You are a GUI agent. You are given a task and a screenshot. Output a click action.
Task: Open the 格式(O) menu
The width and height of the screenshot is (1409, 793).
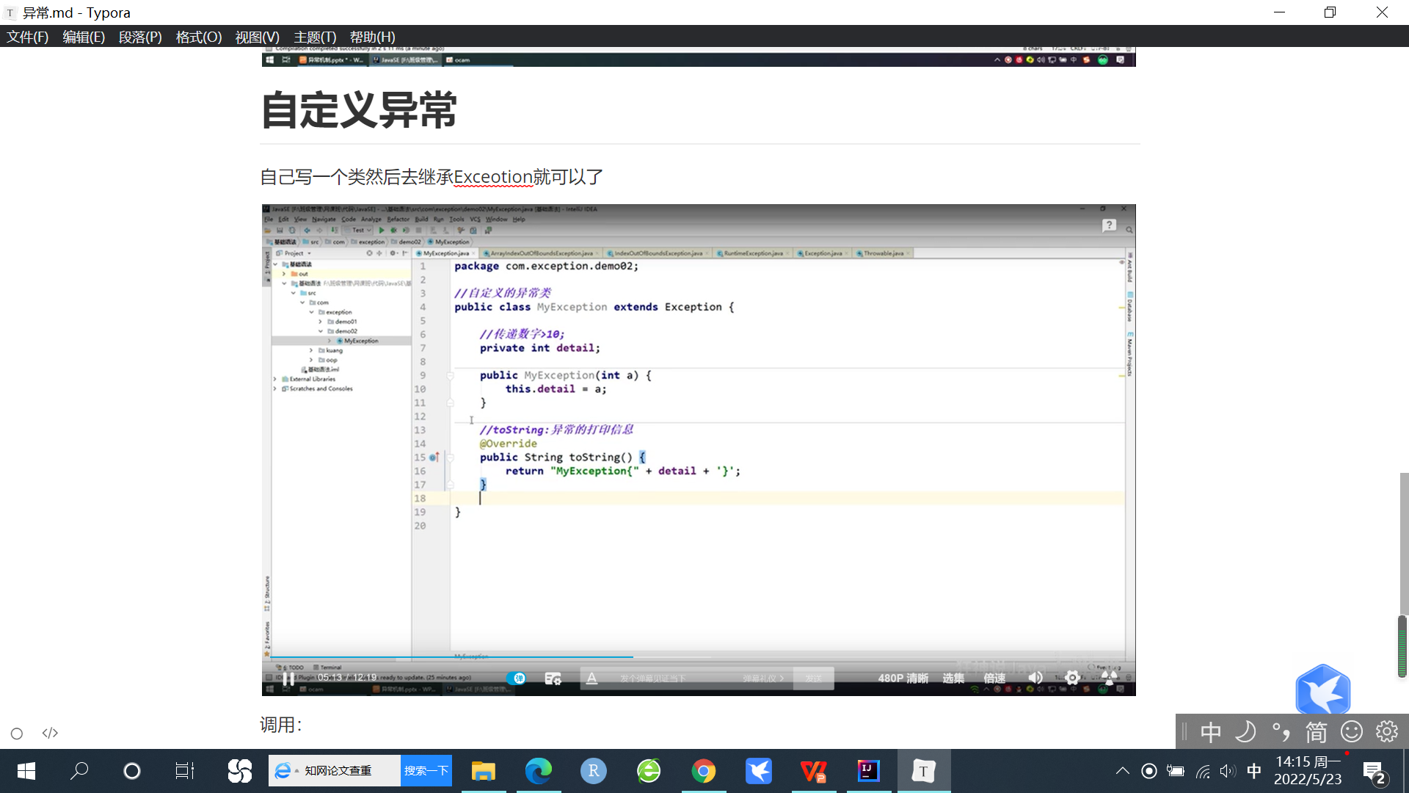coord(198,37)
